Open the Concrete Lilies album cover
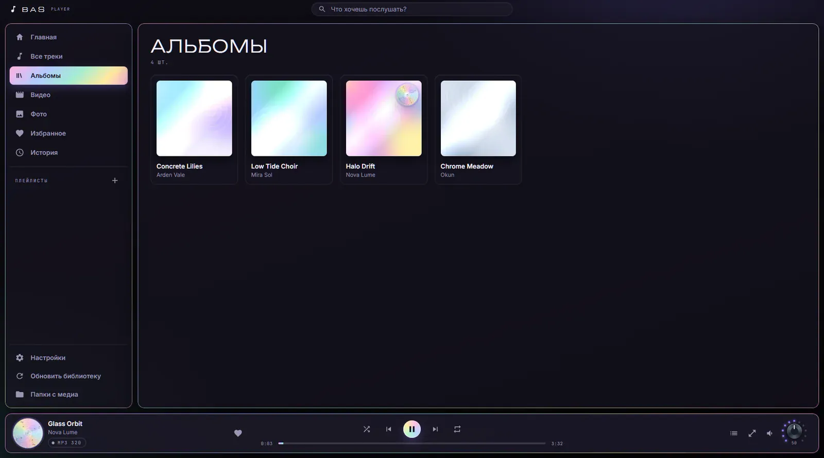Screen dimensions: 824x458 194,118
